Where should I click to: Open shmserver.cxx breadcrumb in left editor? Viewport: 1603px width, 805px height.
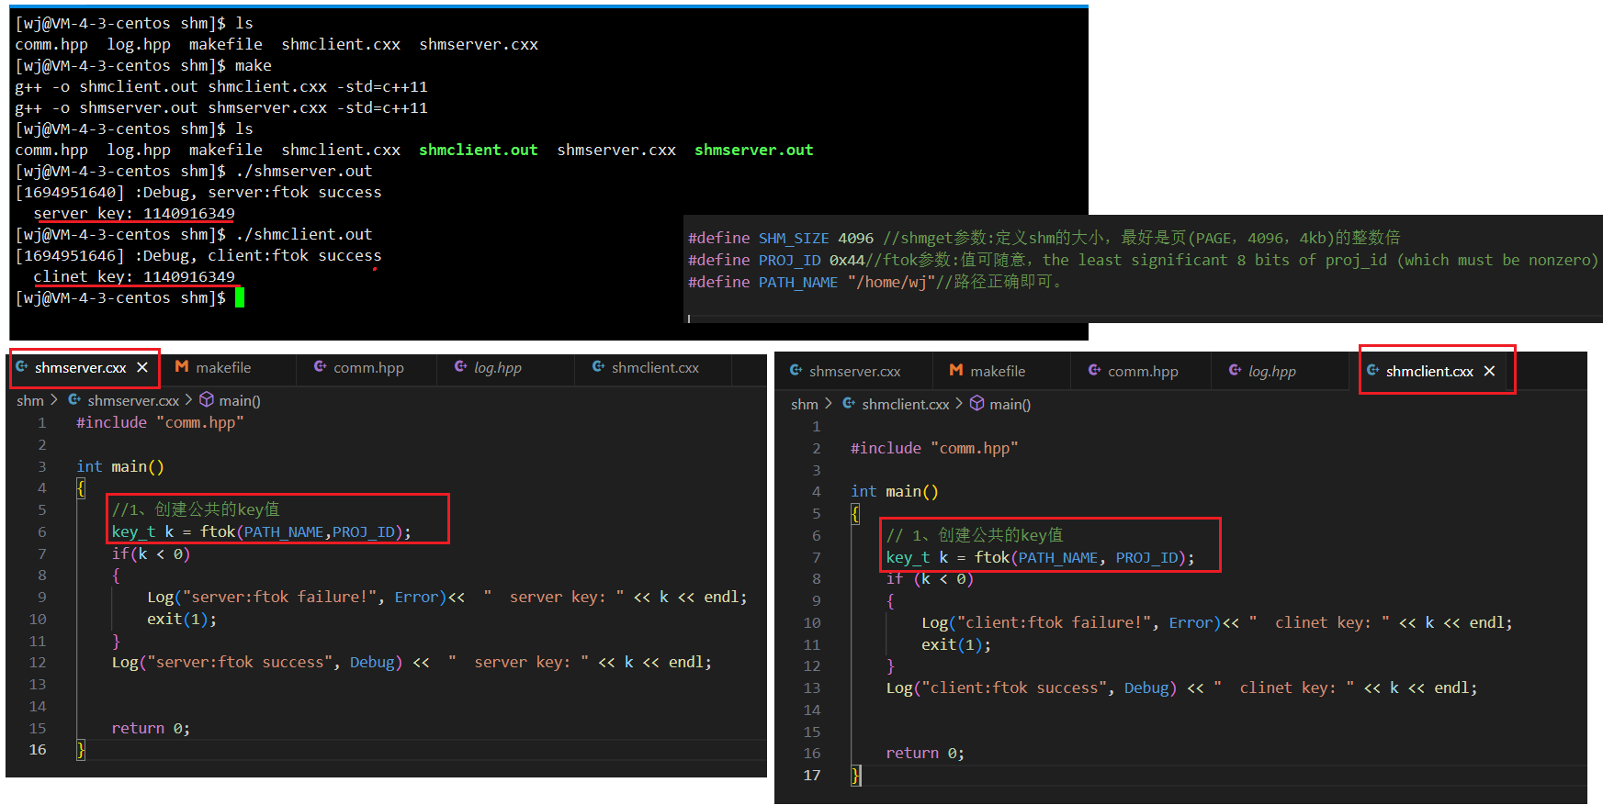click(133, 400)
